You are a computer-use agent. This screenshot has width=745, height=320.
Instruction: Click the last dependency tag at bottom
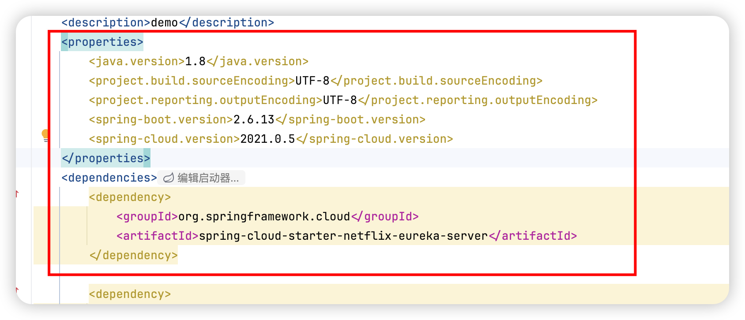[x=130, y=294]
